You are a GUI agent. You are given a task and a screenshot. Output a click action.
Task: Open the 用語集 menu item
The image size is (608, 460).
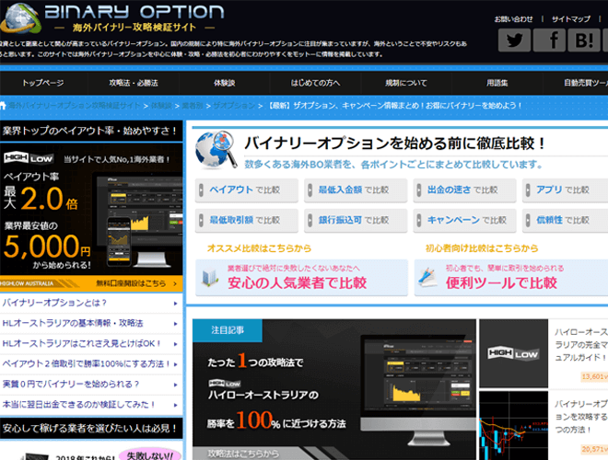point(497,83)
